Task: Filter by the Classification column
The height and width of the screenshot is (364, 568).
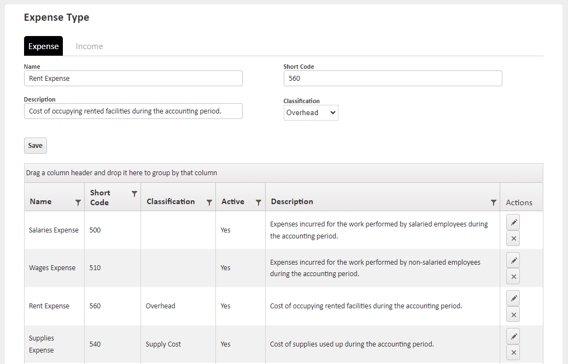Action: click(x=209, y=202)
